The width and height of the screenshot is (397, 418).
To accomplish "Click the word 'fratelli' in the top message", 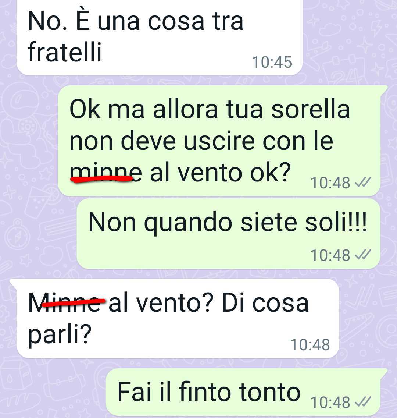I will pos(65,52).
